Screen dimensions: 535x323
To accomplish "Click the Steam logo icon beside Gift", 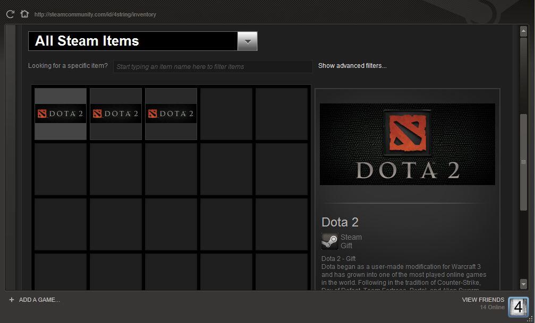I will pyautogui.click(x=329, y=241).
